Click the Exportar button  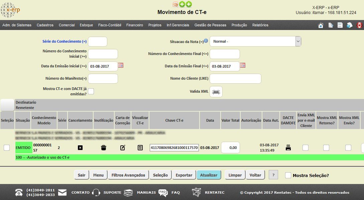click(184, 175)
